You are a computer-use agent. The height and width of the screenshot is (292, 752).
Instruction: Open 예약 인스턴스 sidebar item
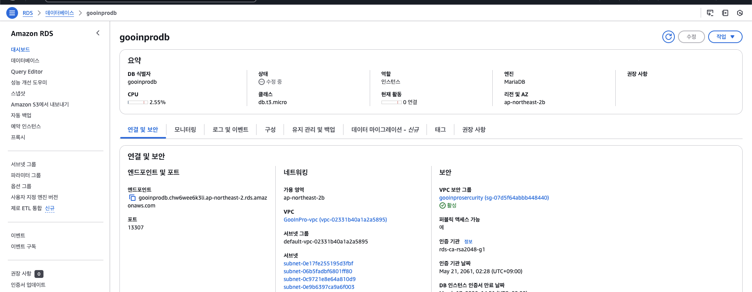tap(26, 126)
